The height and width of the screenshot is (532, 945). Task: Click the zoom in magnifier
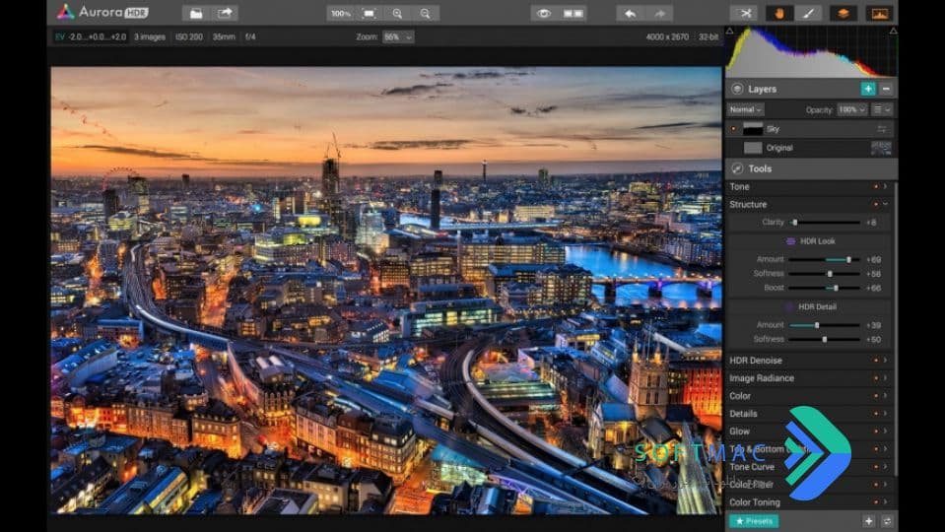click(397, 13)
